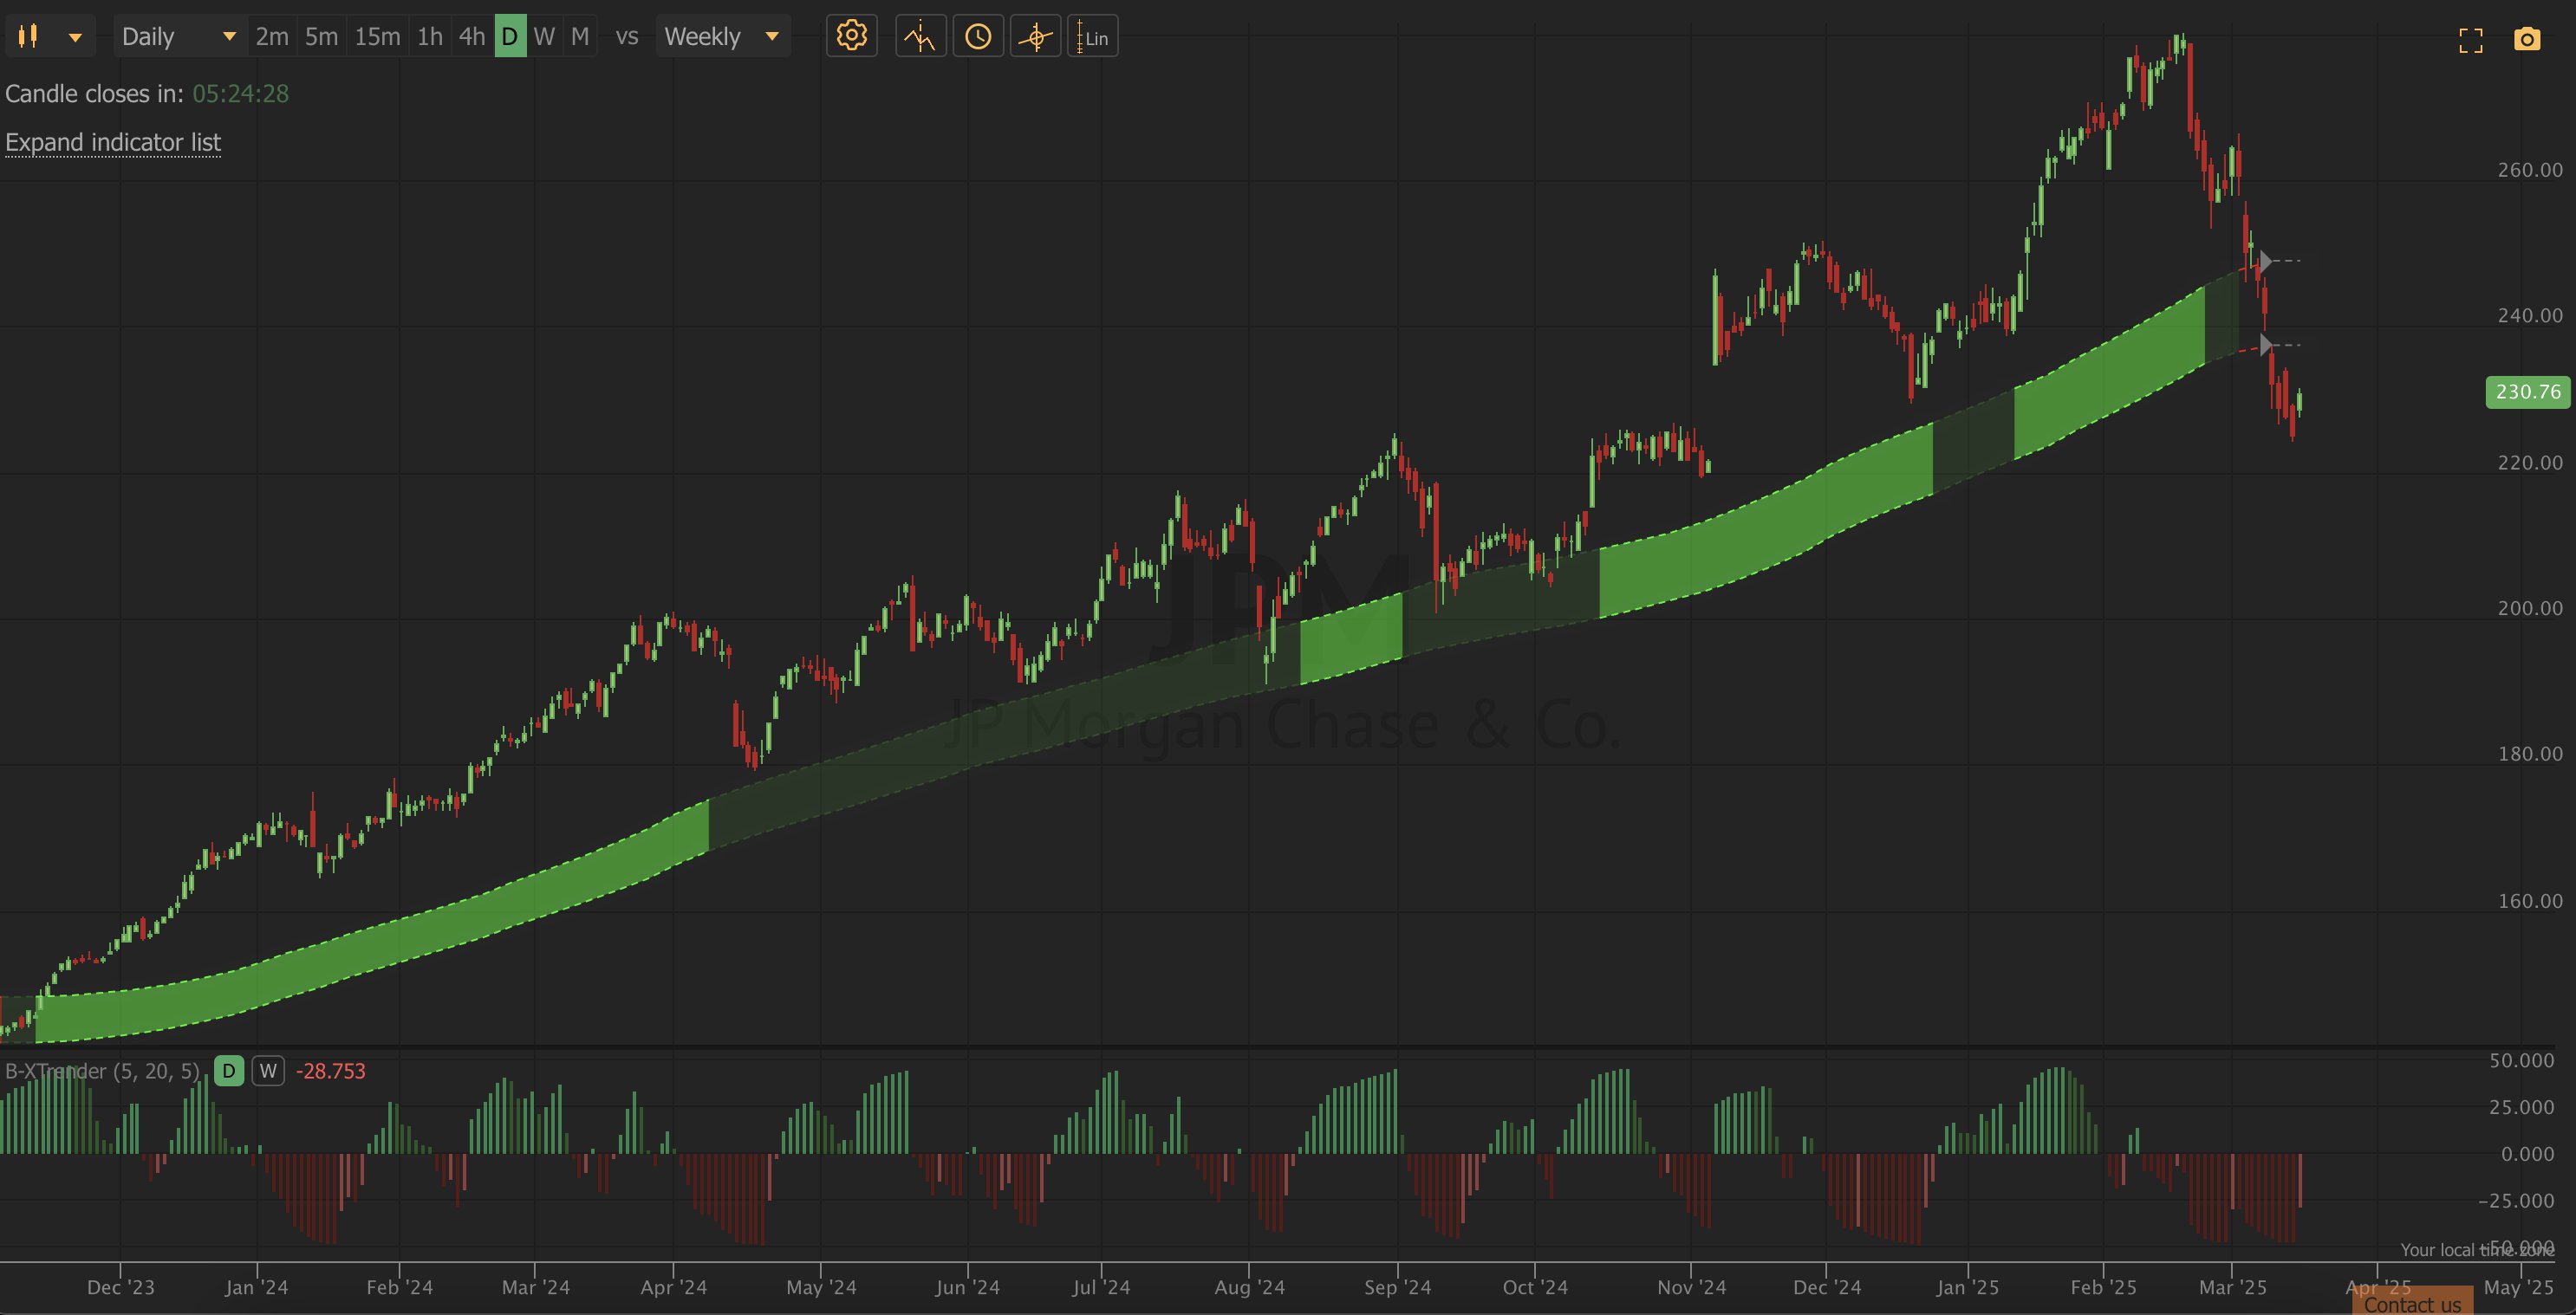2576x1315 pixels.
Task: Enter fullscreen chart mode
Action: point(2470,40)
